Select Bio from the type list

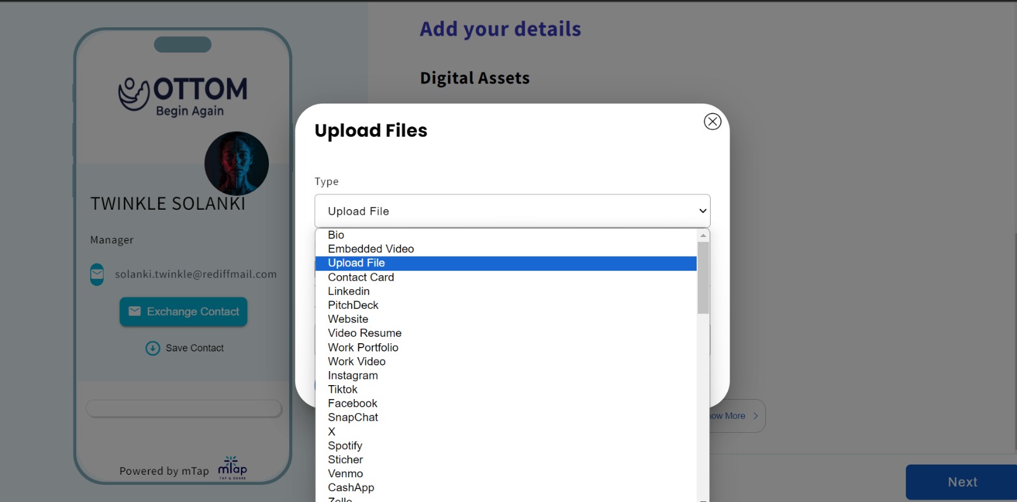506,235
